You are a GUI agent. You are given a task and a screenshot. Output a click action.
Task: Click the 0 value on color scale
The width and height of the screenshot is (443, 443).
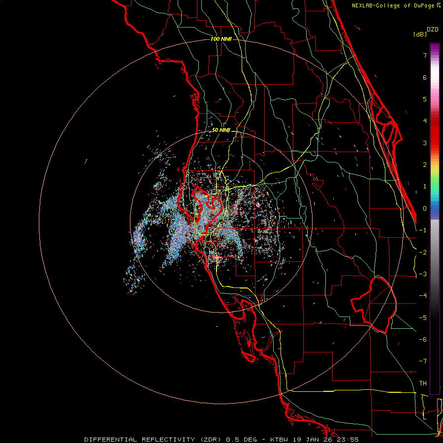point(425,209)
